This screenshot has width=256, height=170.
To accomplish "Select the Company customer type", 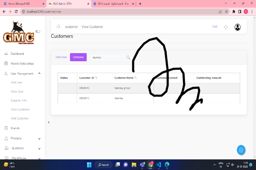I will [78, 57].
